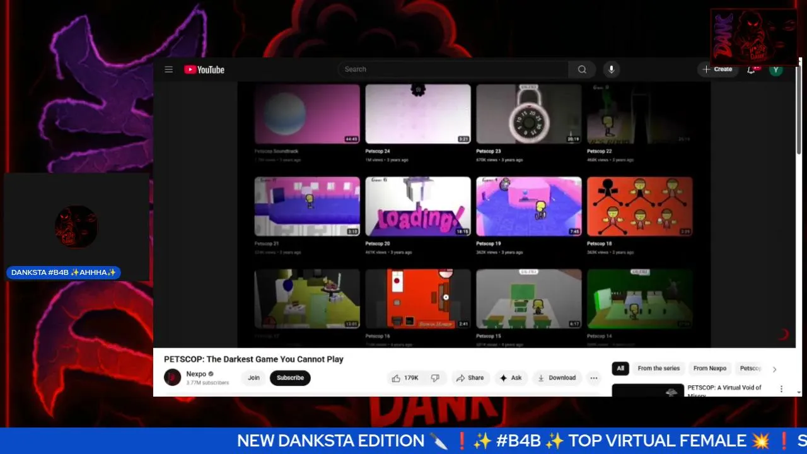Click the Petscop 20 title text
The height and width of the screenshot is (454, 807).
coord(378,243)
